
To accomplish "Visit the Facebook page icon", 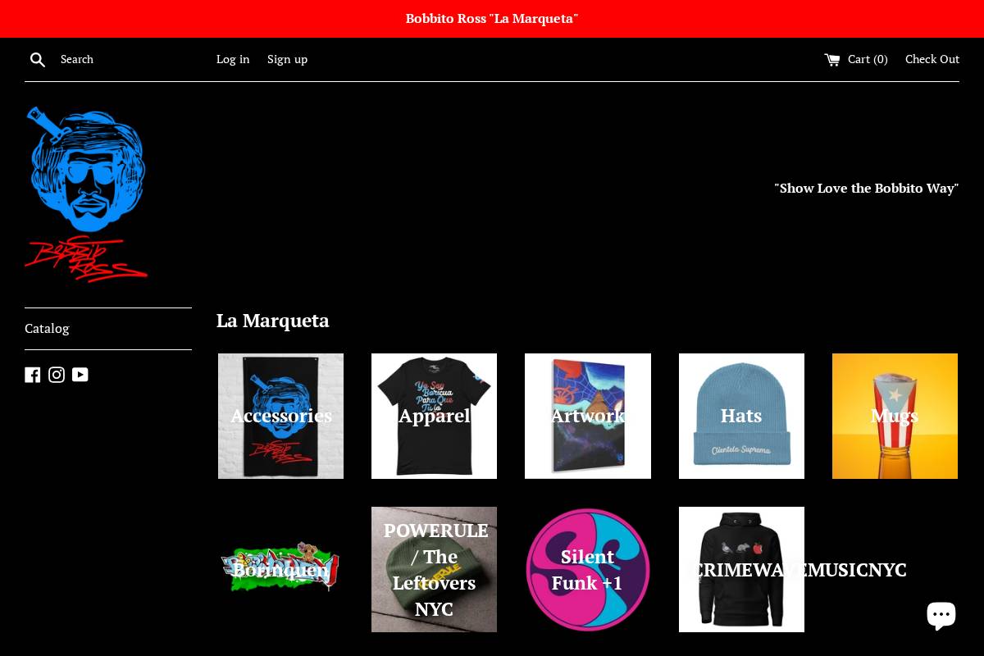I will pyautogui.click(x=33, y=375).
